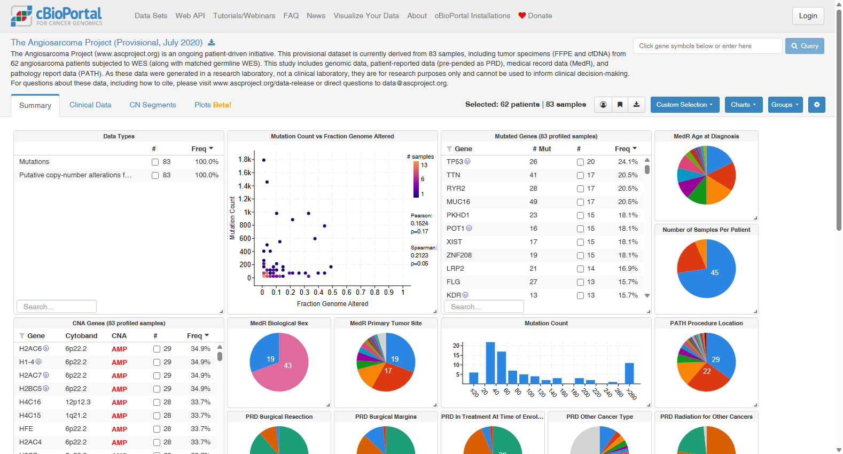This screenshot has height=454, width=843.
Task: Switch to the Clinical Data tab
Action: [90, 105]
